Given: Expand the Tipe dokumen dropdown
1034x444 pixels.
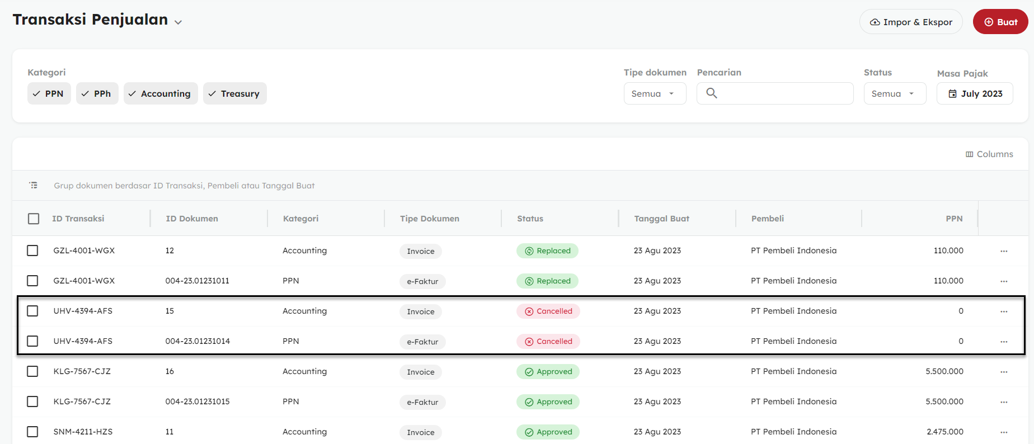Looking at the screenshot, I should tap(655, 93).
